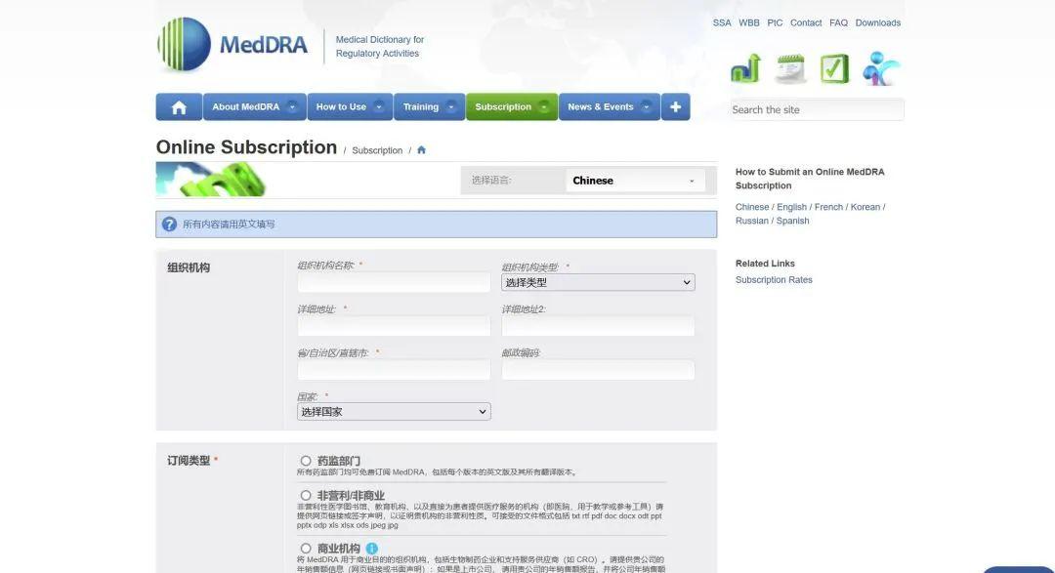Select the 非营利/非商业 radio button
This screenshot has height=573, width=1055.
(306, 494)
